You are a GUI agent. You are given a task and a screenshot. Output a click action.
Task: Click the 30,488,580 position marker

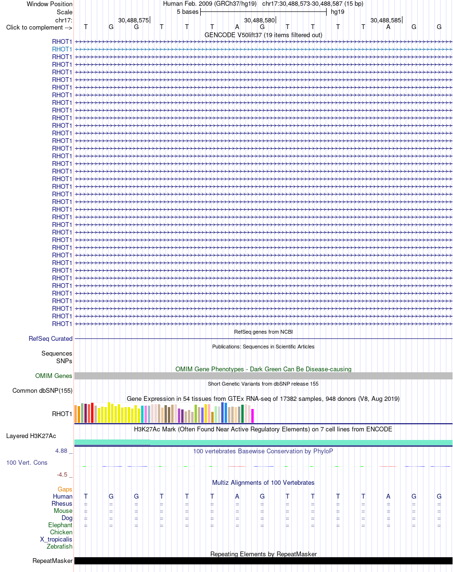point(259,20)
